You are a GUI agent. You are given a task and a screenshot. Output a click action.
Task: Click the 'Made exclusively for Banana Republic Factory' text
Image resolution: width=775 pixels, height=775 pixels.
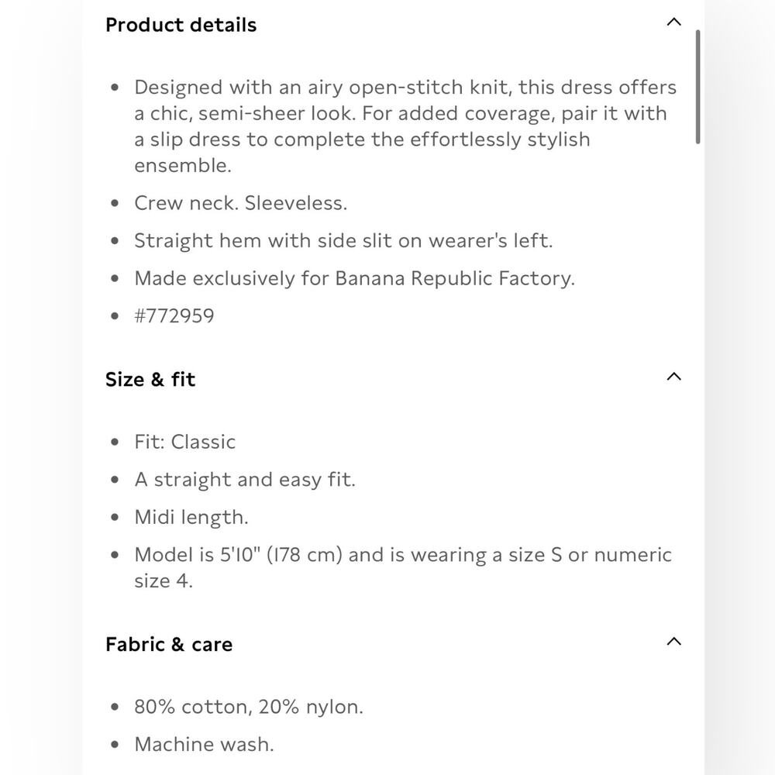(x=354, y=278)
